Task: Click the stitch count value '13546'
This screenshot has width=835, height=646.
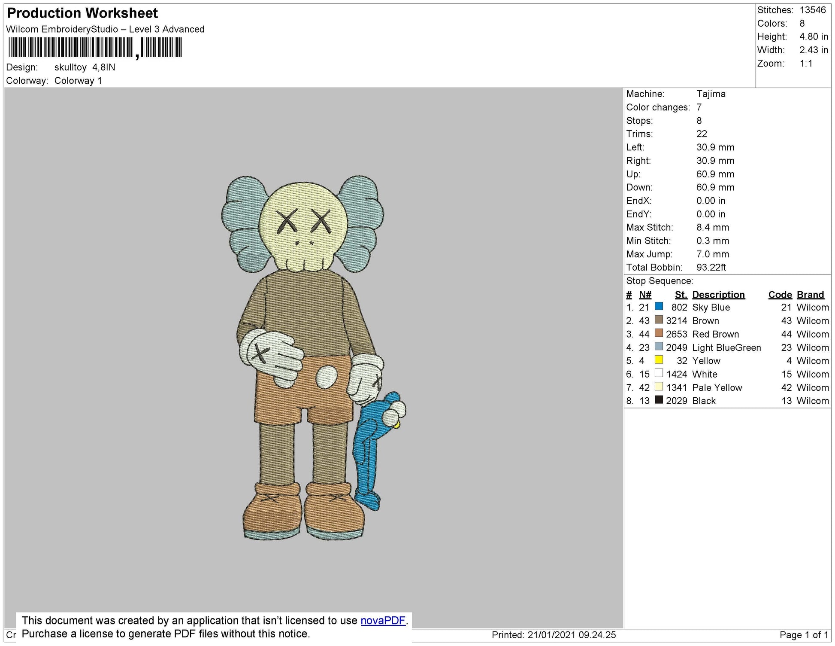Action: coord(813,10)
